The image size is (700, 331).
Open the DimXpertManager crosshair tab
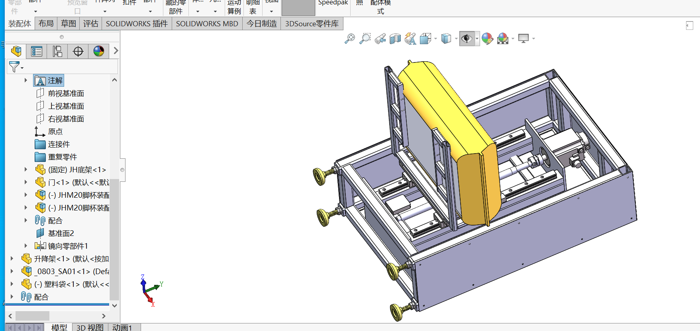78,51
